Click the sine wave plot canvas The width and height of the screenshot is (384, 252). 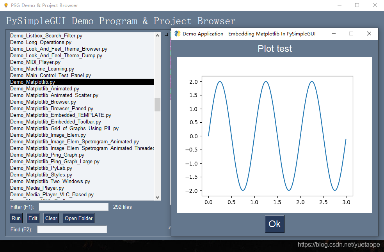click(274, 135)
